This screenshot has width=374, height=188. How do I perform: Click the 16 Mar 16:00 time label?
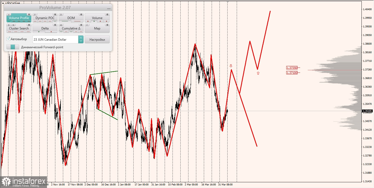click(x=209, y=184)
